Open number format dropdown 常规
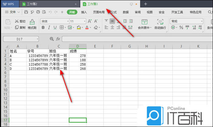The height and width of the screenshot is (127, 213). tap(201, 21)
